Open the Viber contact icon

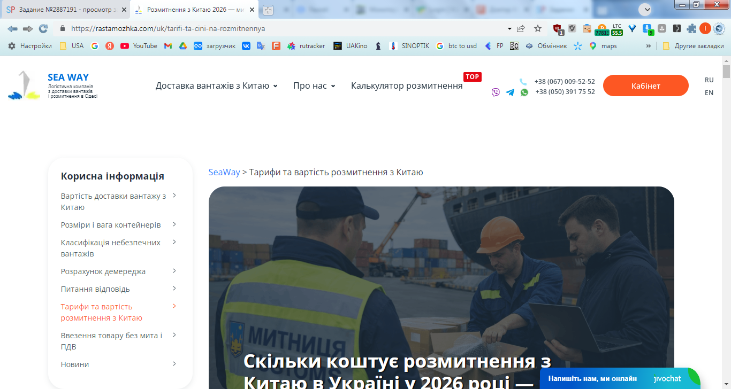tap(496, 92)
